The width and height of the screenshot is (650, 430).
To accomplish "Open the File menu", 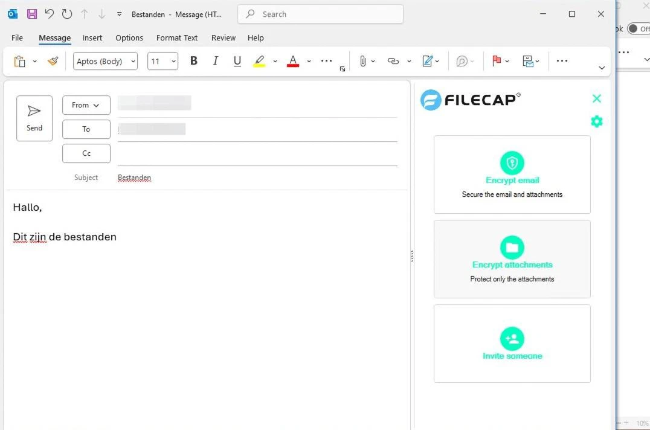I will tap(17, 37).
